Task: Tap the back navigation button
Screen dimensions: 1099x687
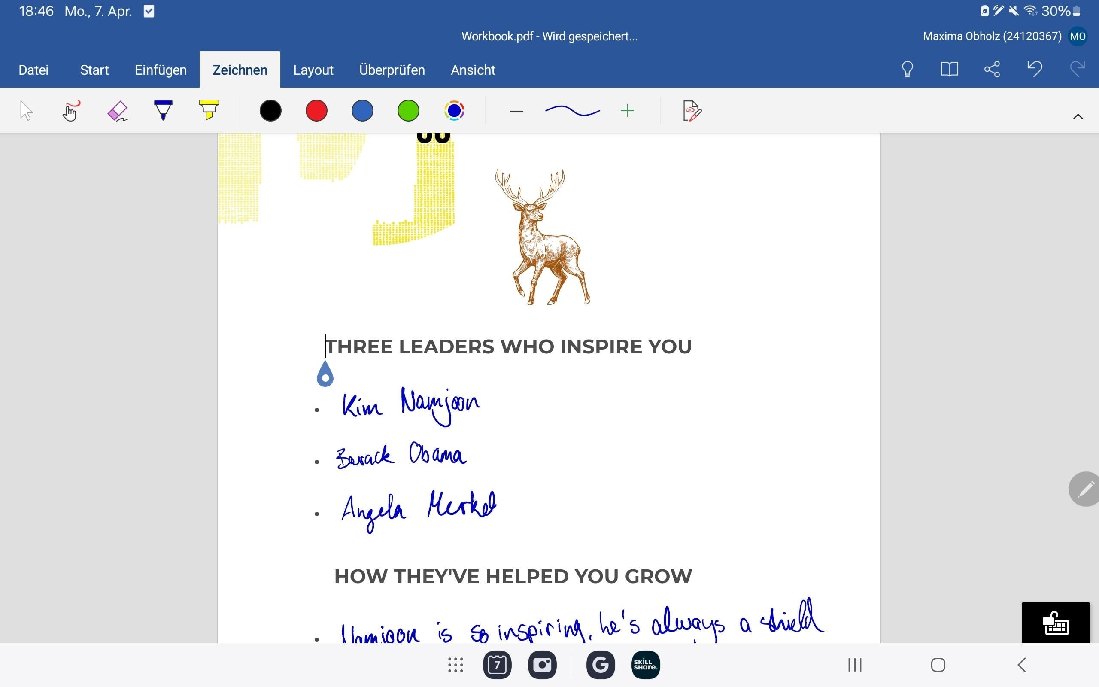Action: pos(1022,665)
